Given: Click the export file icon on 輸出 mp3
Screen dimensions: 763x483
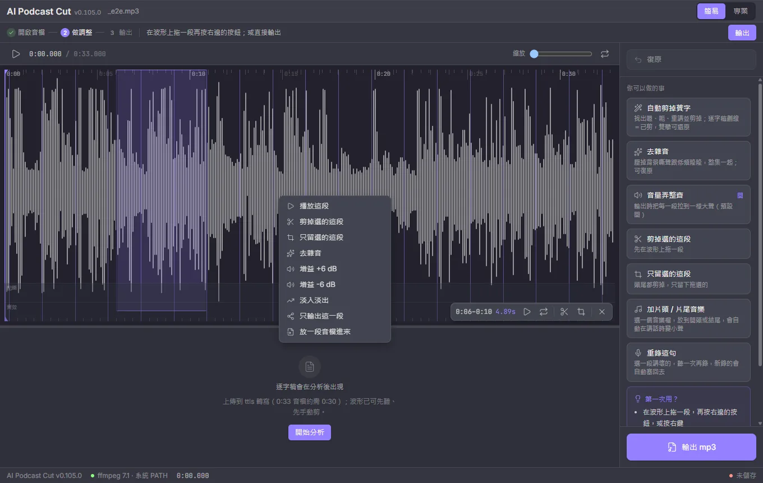Looking at the screenshot, I should [672, 447].
